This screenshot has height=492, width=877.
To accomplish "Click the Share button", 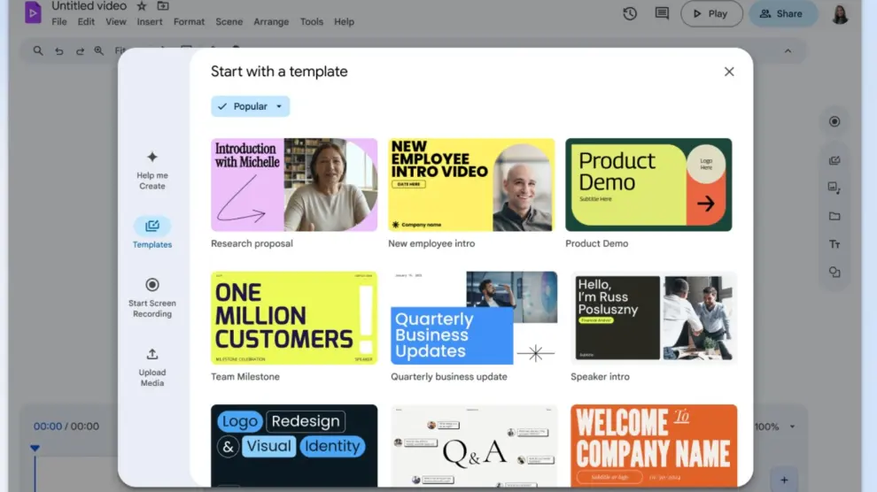I will pyautogui.click(x=782, y=13).
